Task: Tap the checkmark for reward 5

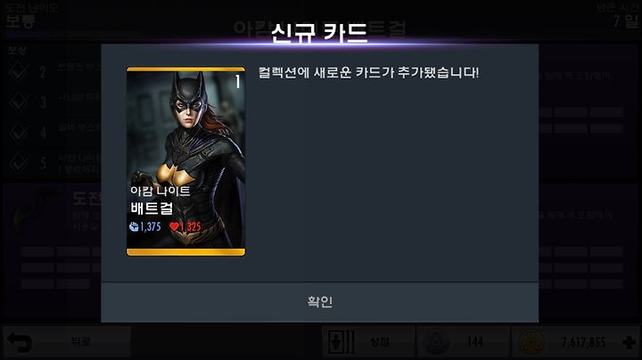Action: [x=19, y=163]
